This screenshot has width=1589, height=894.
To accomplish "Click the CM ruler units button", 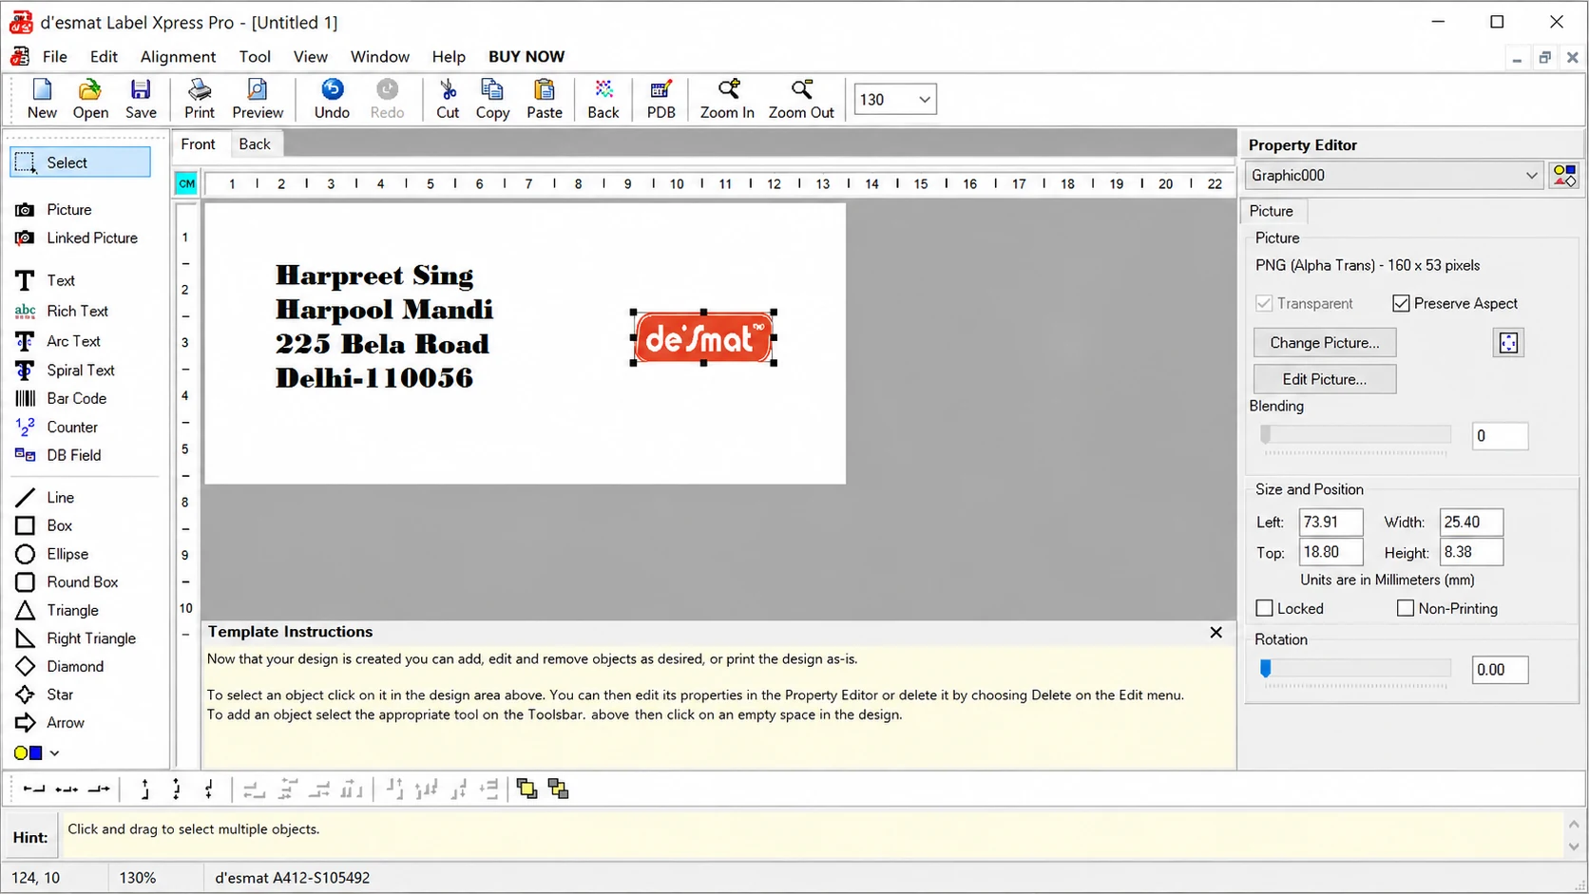I will point(186,184).
